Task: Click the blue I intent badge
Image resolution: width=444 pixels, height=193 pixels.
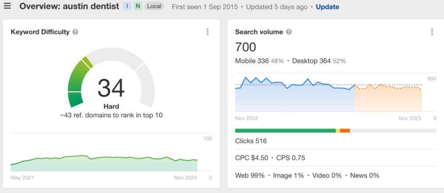Action: [x=127, y=6]
